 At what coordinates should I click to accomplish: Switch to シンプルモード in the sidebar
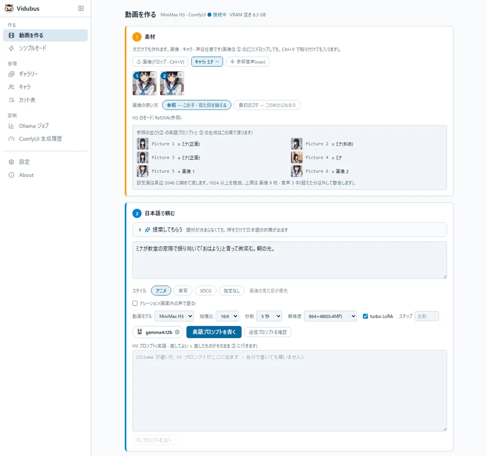(45, 48)
